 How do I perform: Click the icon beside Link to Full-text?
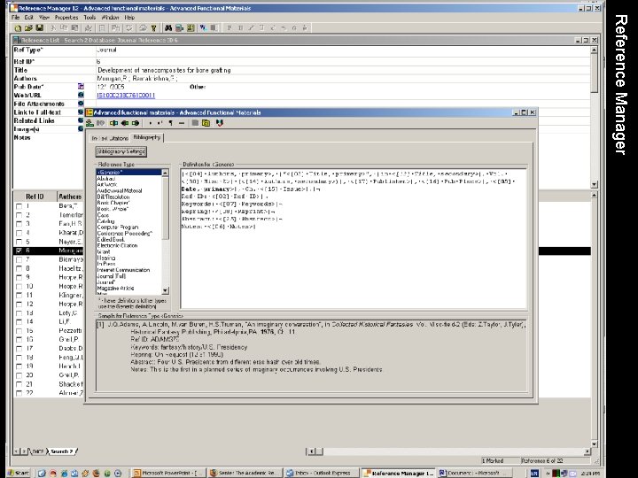(81, 111)
